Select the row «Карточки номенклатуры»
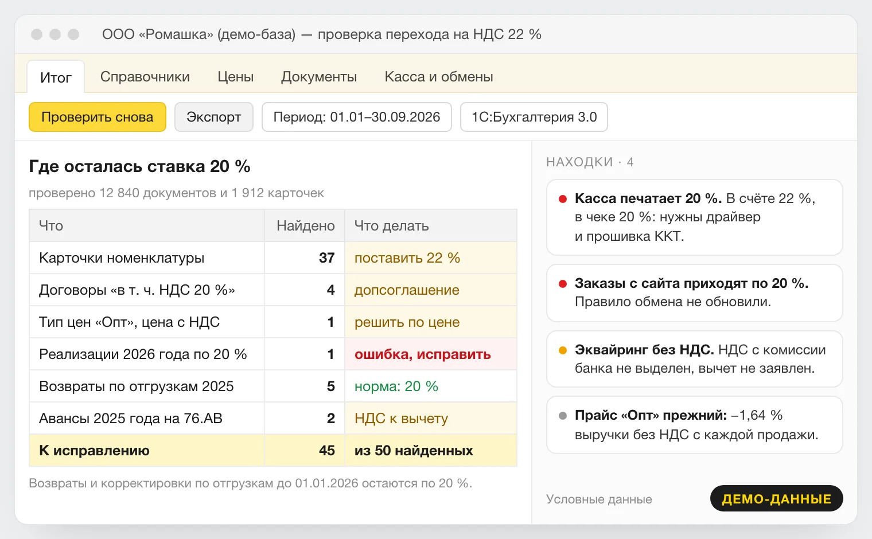 coord(273,258)
